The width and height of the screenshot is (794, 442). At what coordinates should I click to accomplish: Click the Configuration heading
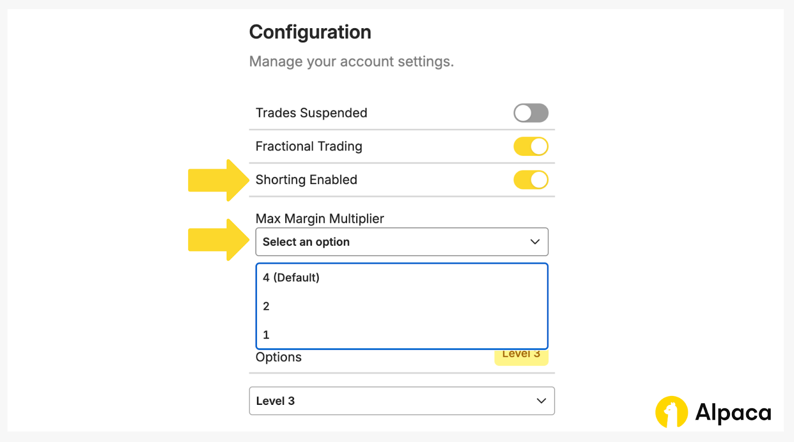click(310, 32)
